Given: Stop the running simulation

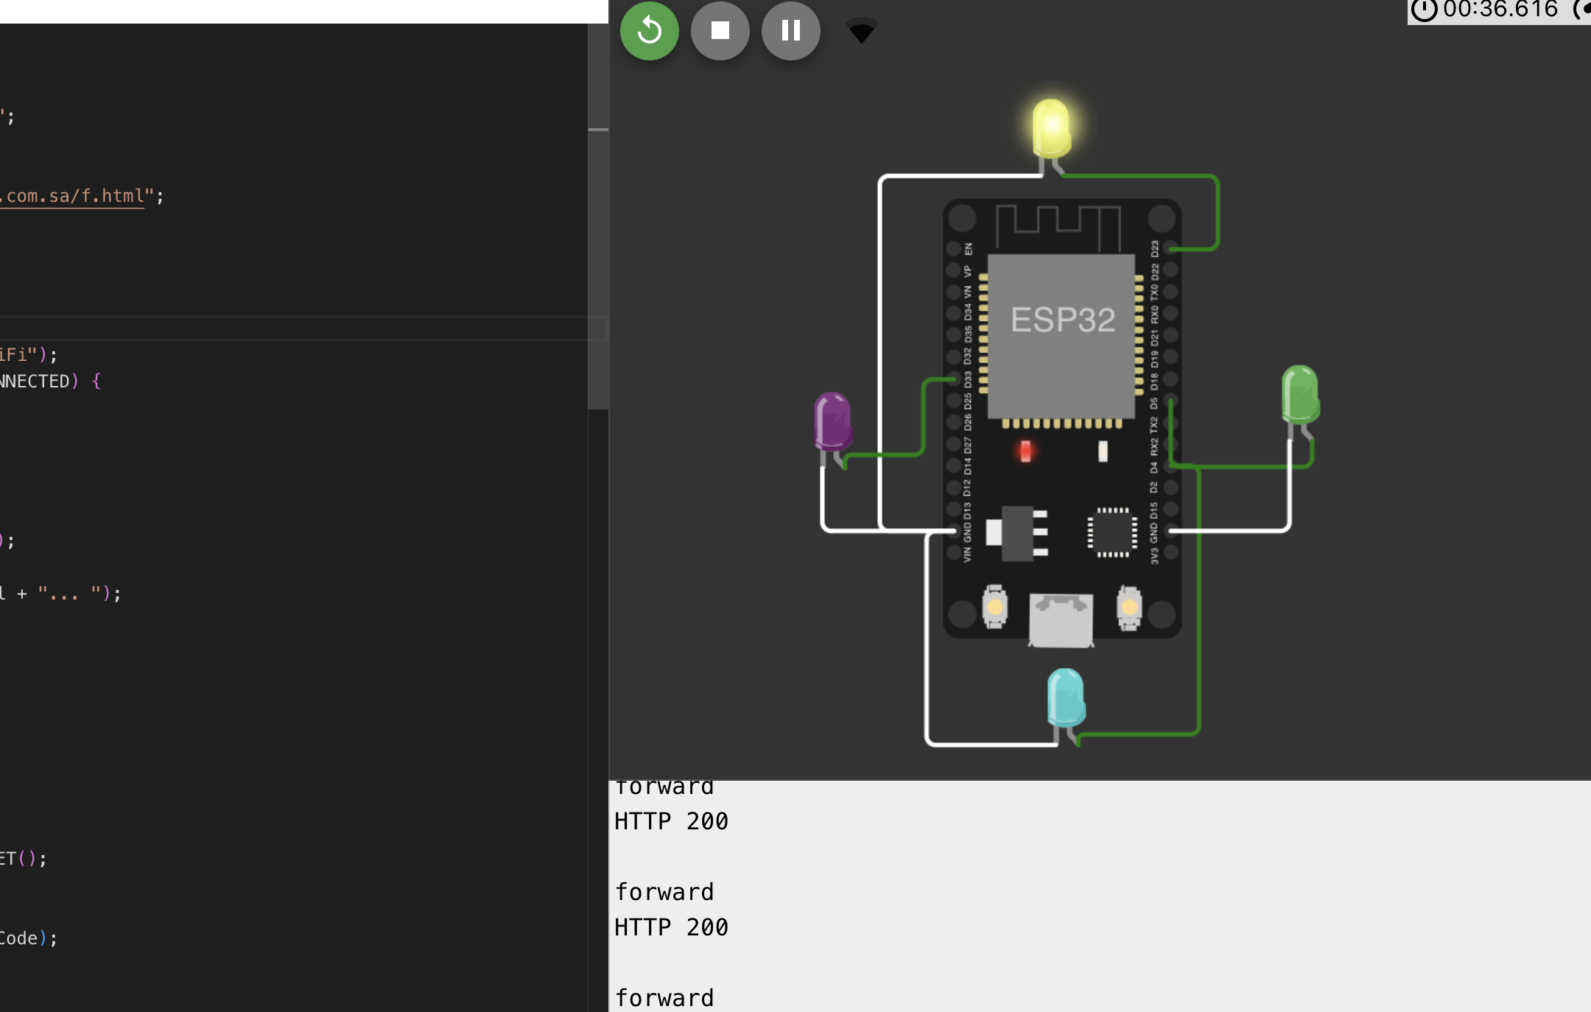Looking at the screenshot, I should click(x=720, y=30).
